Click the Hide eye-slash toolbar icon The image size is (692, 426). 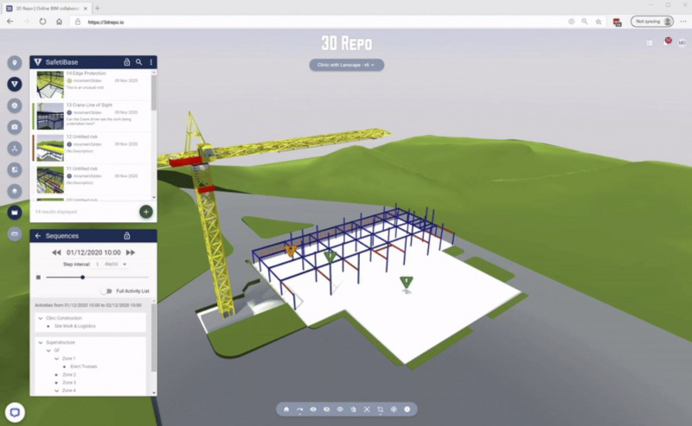coord(327,410)
